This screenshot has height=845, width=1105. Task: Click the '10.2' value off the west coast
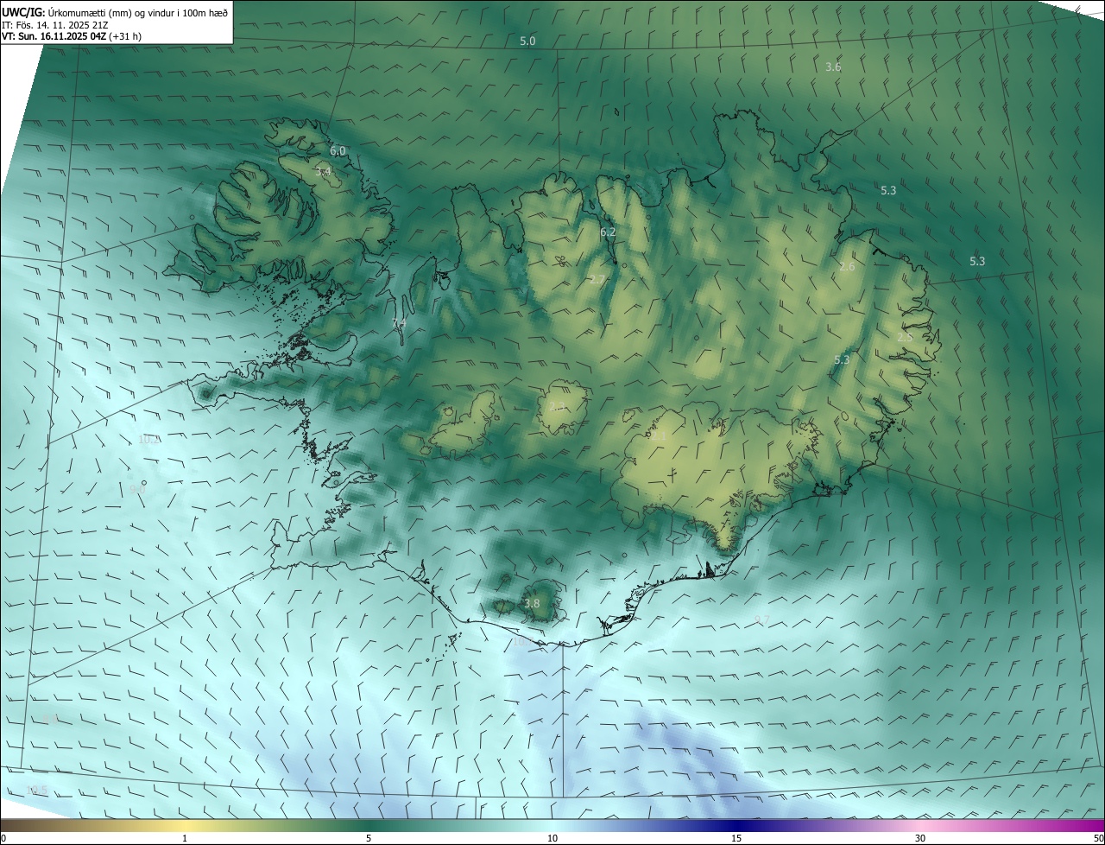click(148, 439)
